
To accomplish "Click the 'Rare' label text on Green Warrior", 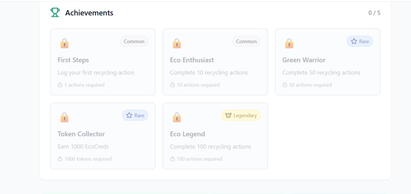I will click(364, 41).
